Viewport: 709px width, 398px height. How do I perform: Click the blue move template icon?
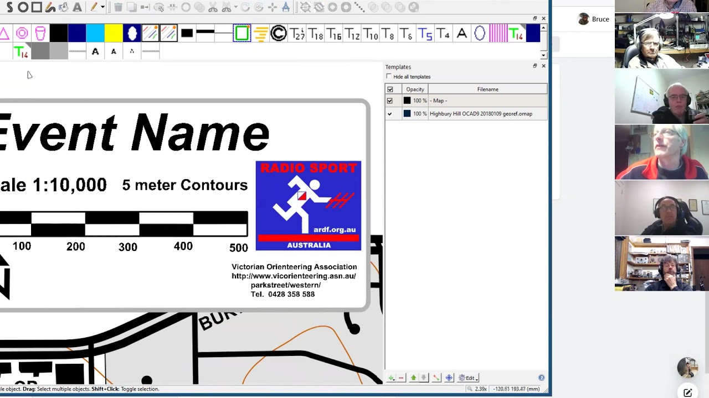click(449, 378)
